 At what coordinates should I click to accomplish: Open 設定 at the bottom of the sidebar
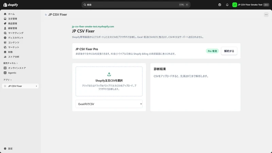coord(20,149)
